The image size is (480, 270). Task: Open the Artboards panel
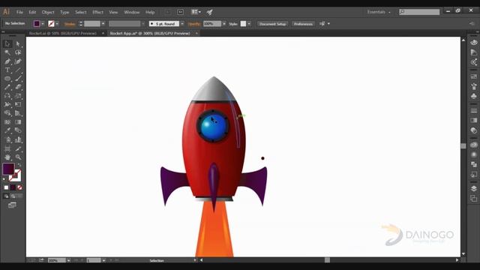point(474,198)
